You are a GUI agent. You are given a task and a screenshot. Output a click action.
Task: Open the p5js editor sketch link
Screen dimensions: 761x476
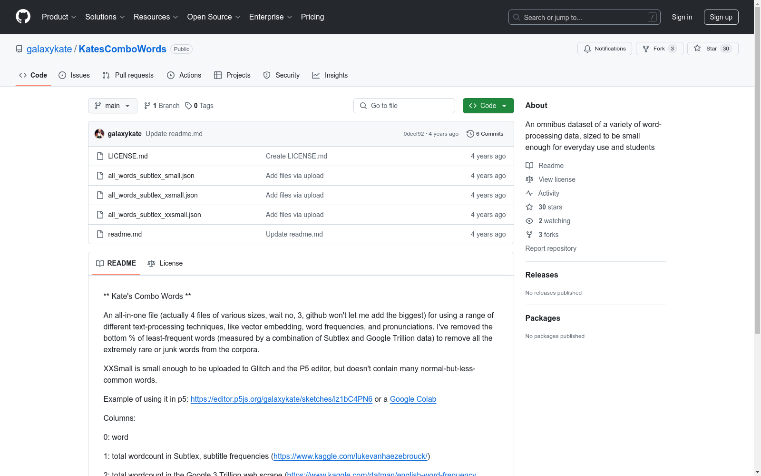(x=282, y=399)
